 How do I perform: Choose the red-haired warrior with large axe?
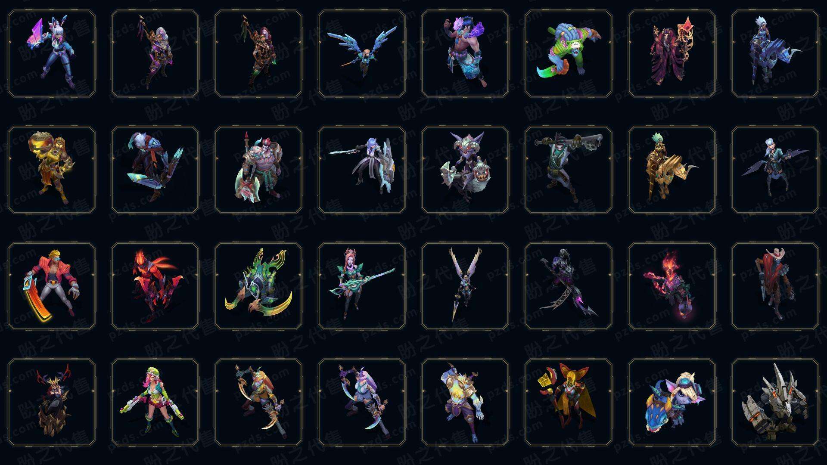258,170
